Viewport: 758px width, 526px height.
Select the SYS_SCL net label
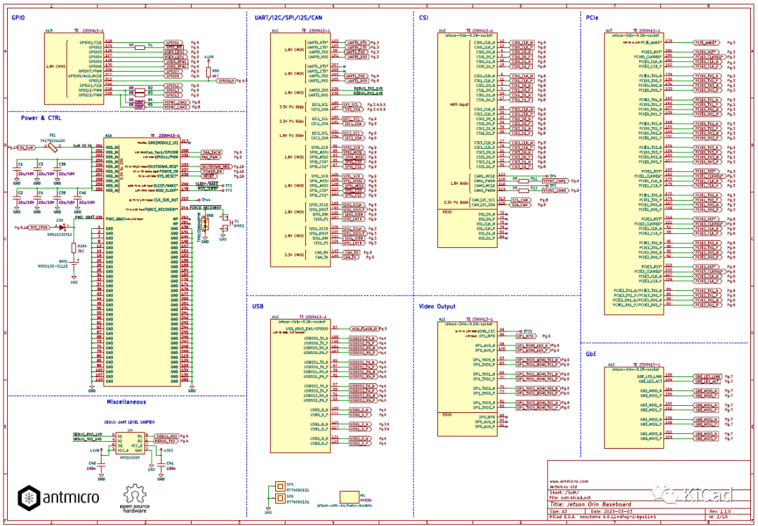click(352, 105)
